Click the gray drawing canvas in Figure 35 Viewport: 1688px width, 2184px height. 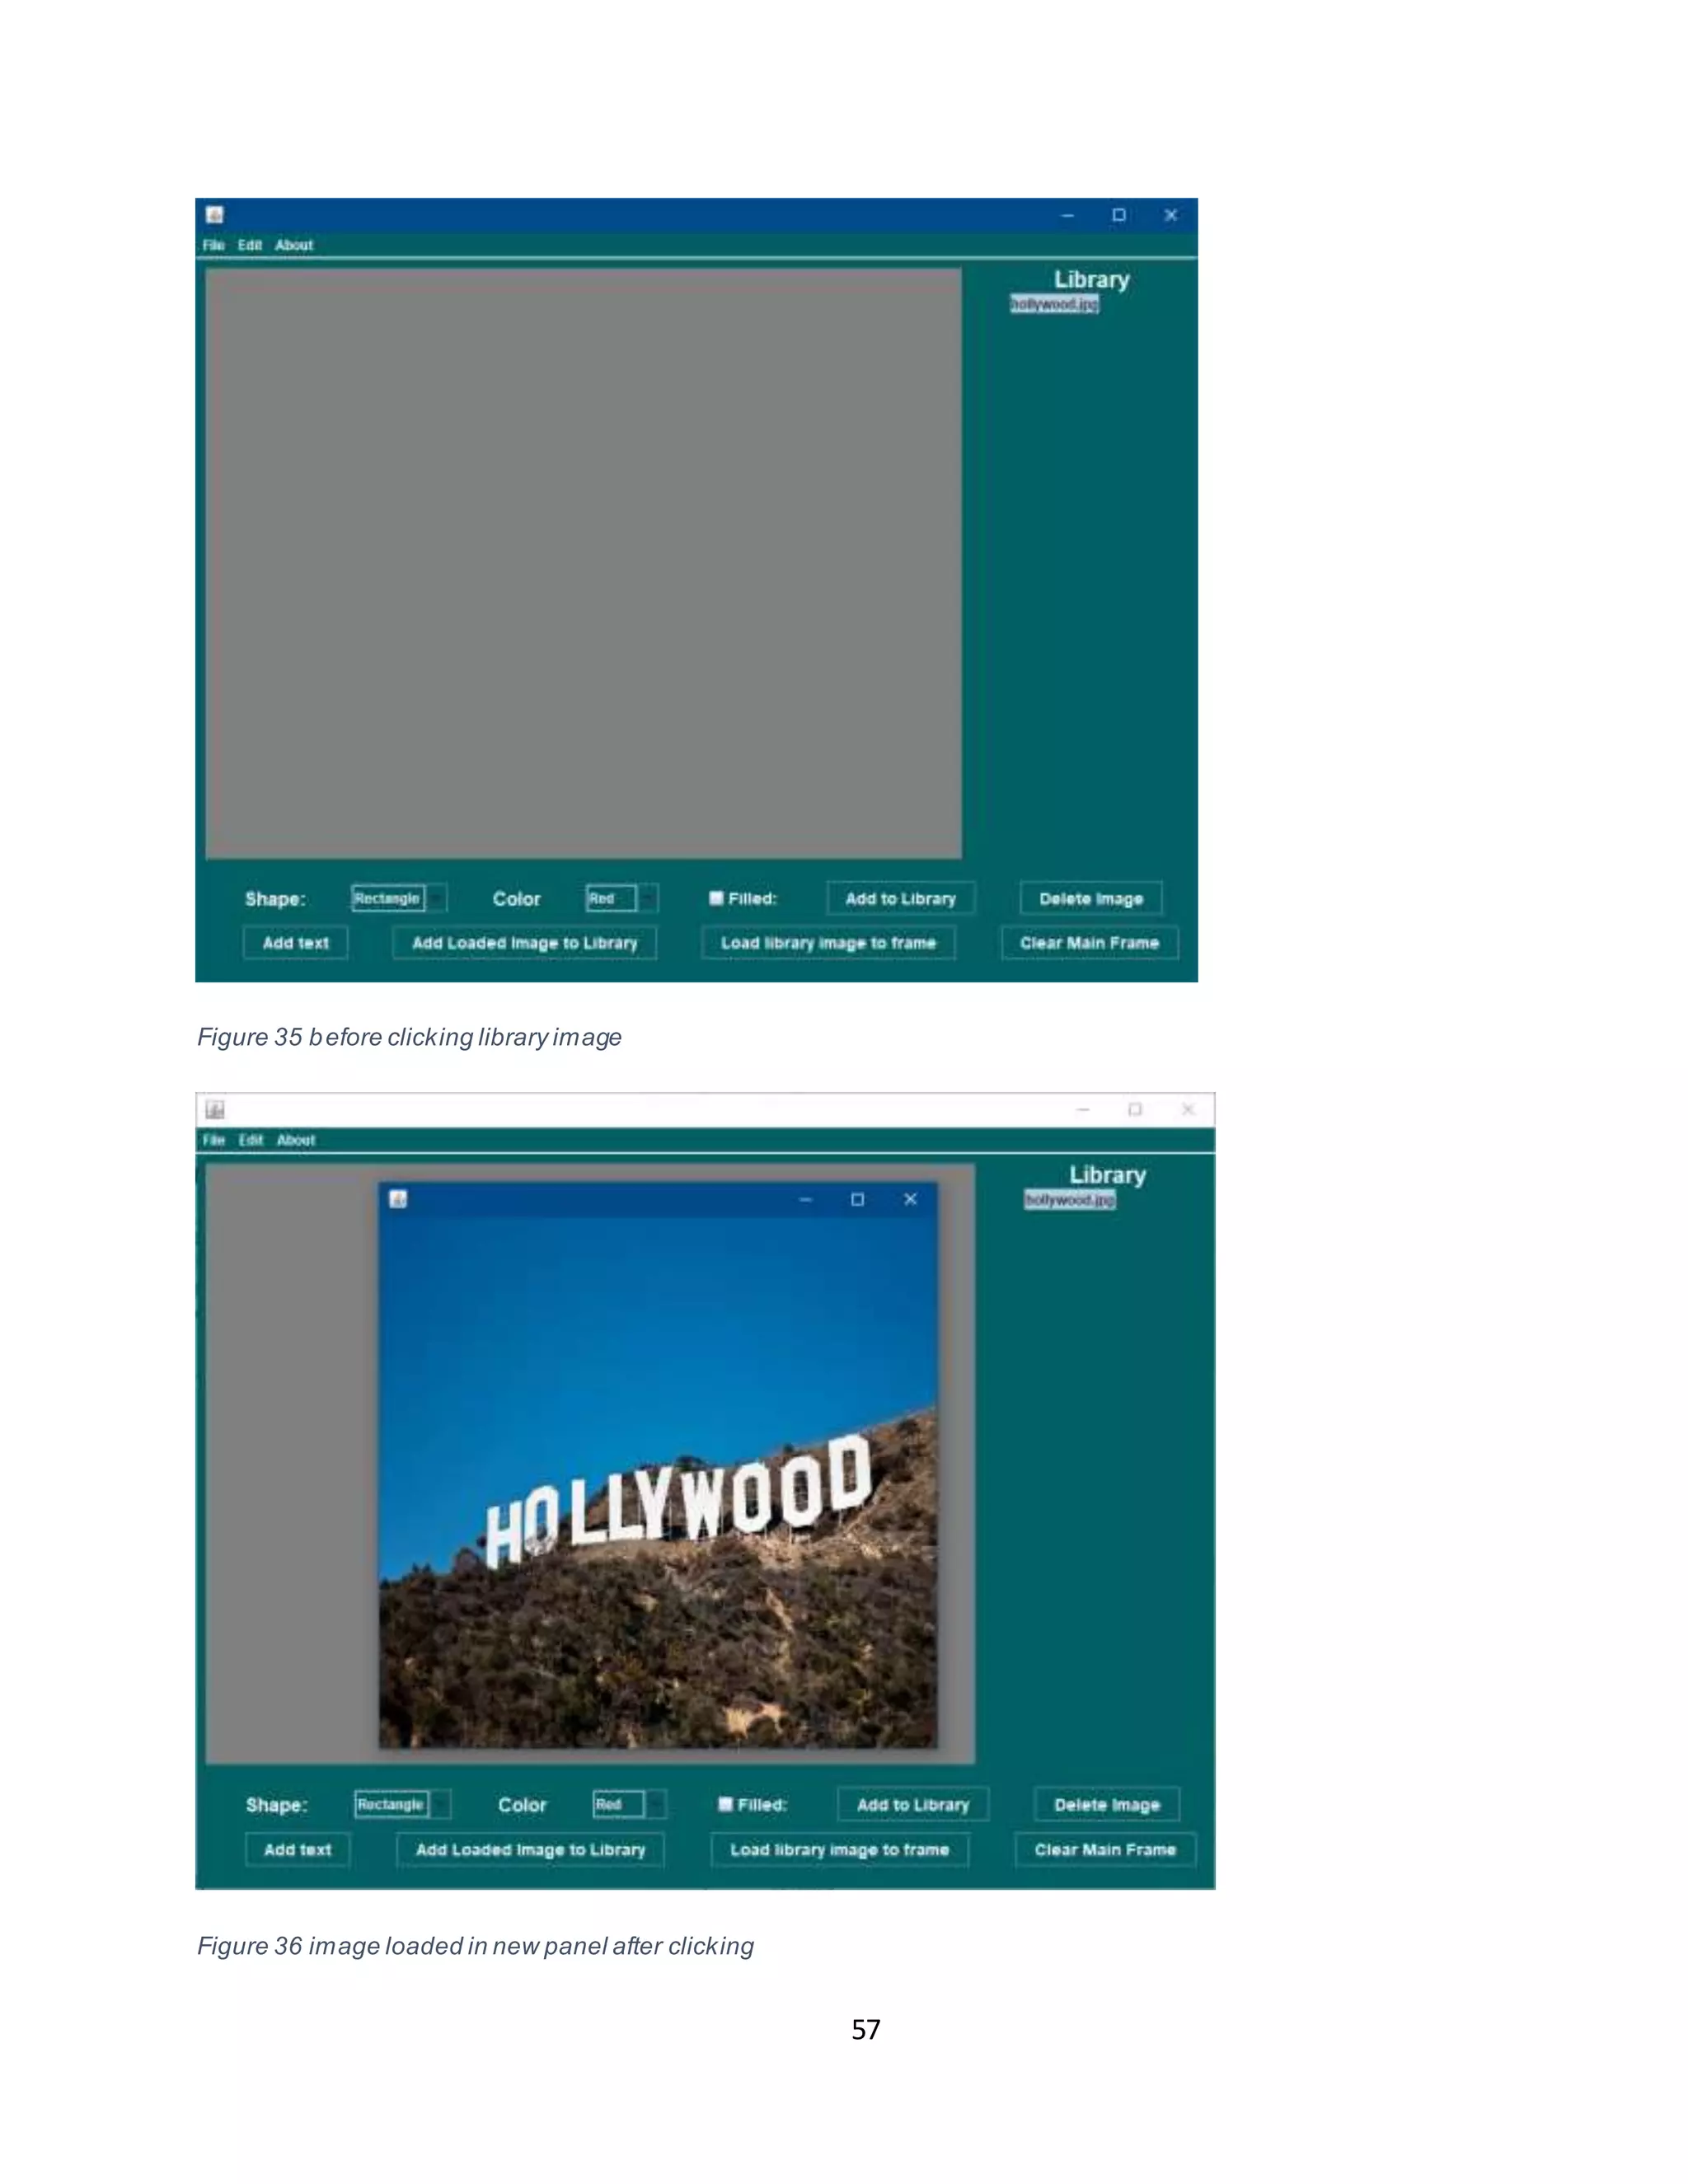tap(584, 563)
